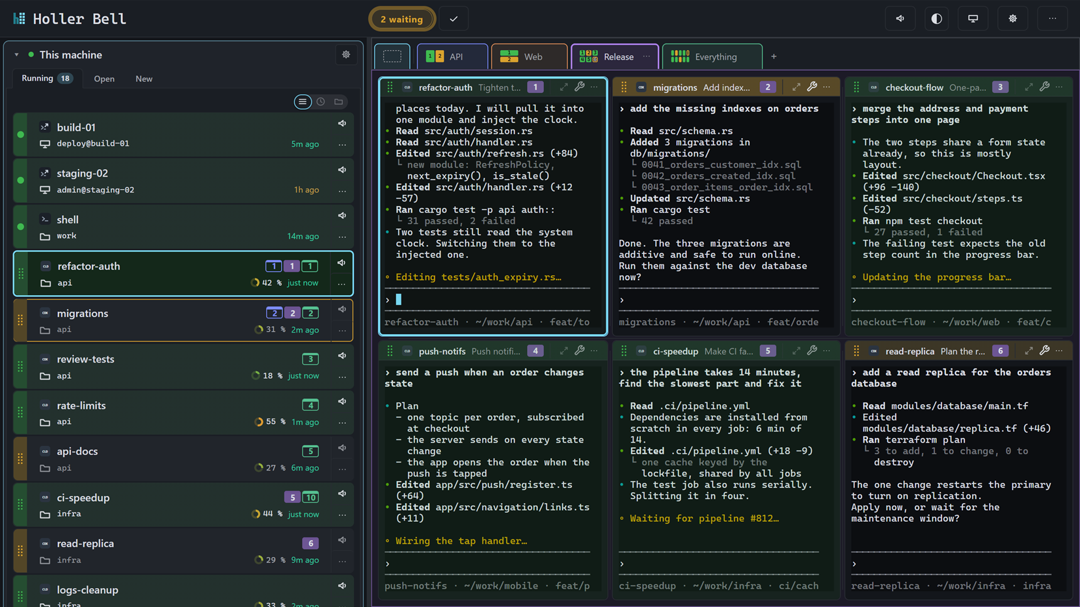Select sort by recent clock icon
1080x607 pixels.
(321, 101)
